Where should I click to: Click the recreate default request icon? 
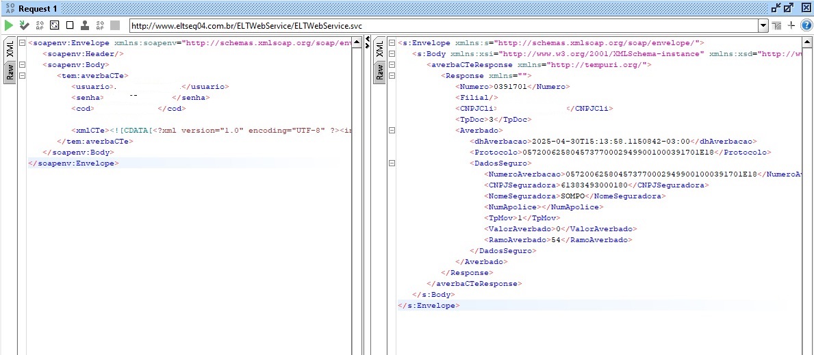(40, 25)
